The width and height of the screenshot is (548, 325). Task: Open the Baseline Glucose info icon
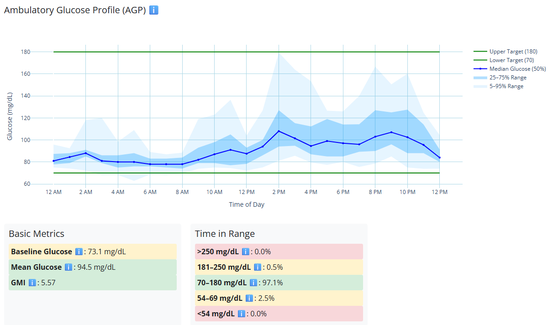point(79,252)
